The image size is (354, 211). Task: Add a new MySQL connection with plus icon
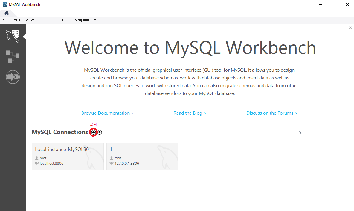click(94, 132)
